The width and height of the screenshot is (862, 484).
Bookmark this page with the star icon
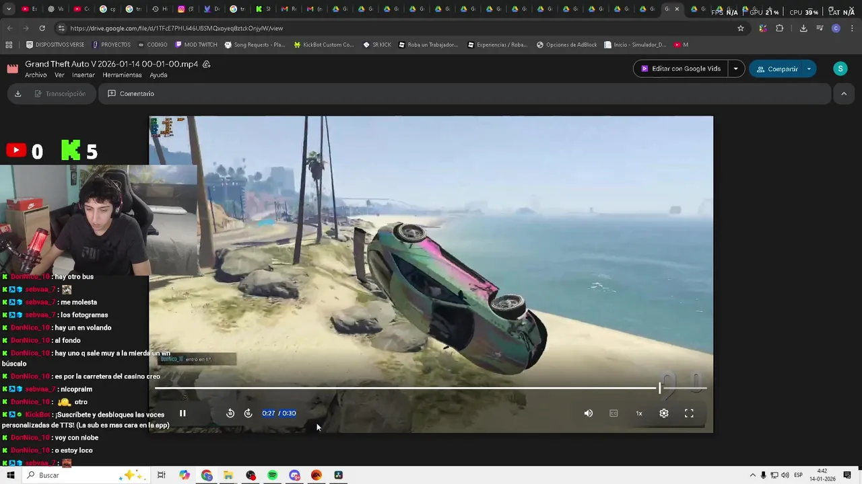point(741,28)
